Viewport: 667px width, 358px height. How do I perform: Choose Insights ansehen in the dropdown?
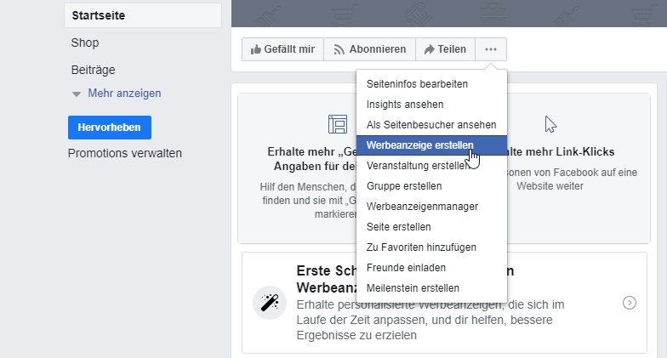(431, 104)
